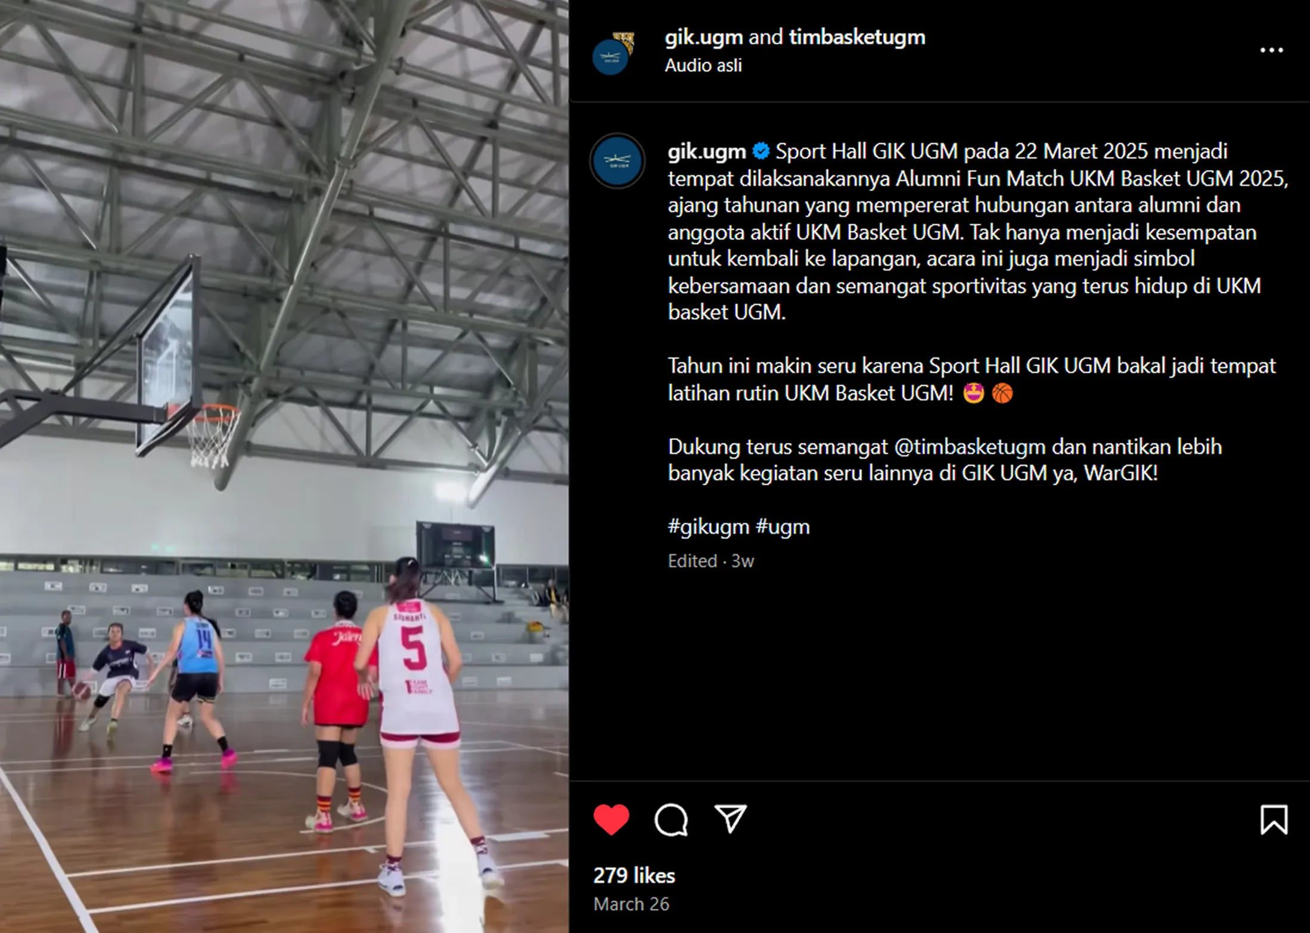Click the basketball emoji in caption
Viewport: 1310px width, 933px height.
point(1002,393)
